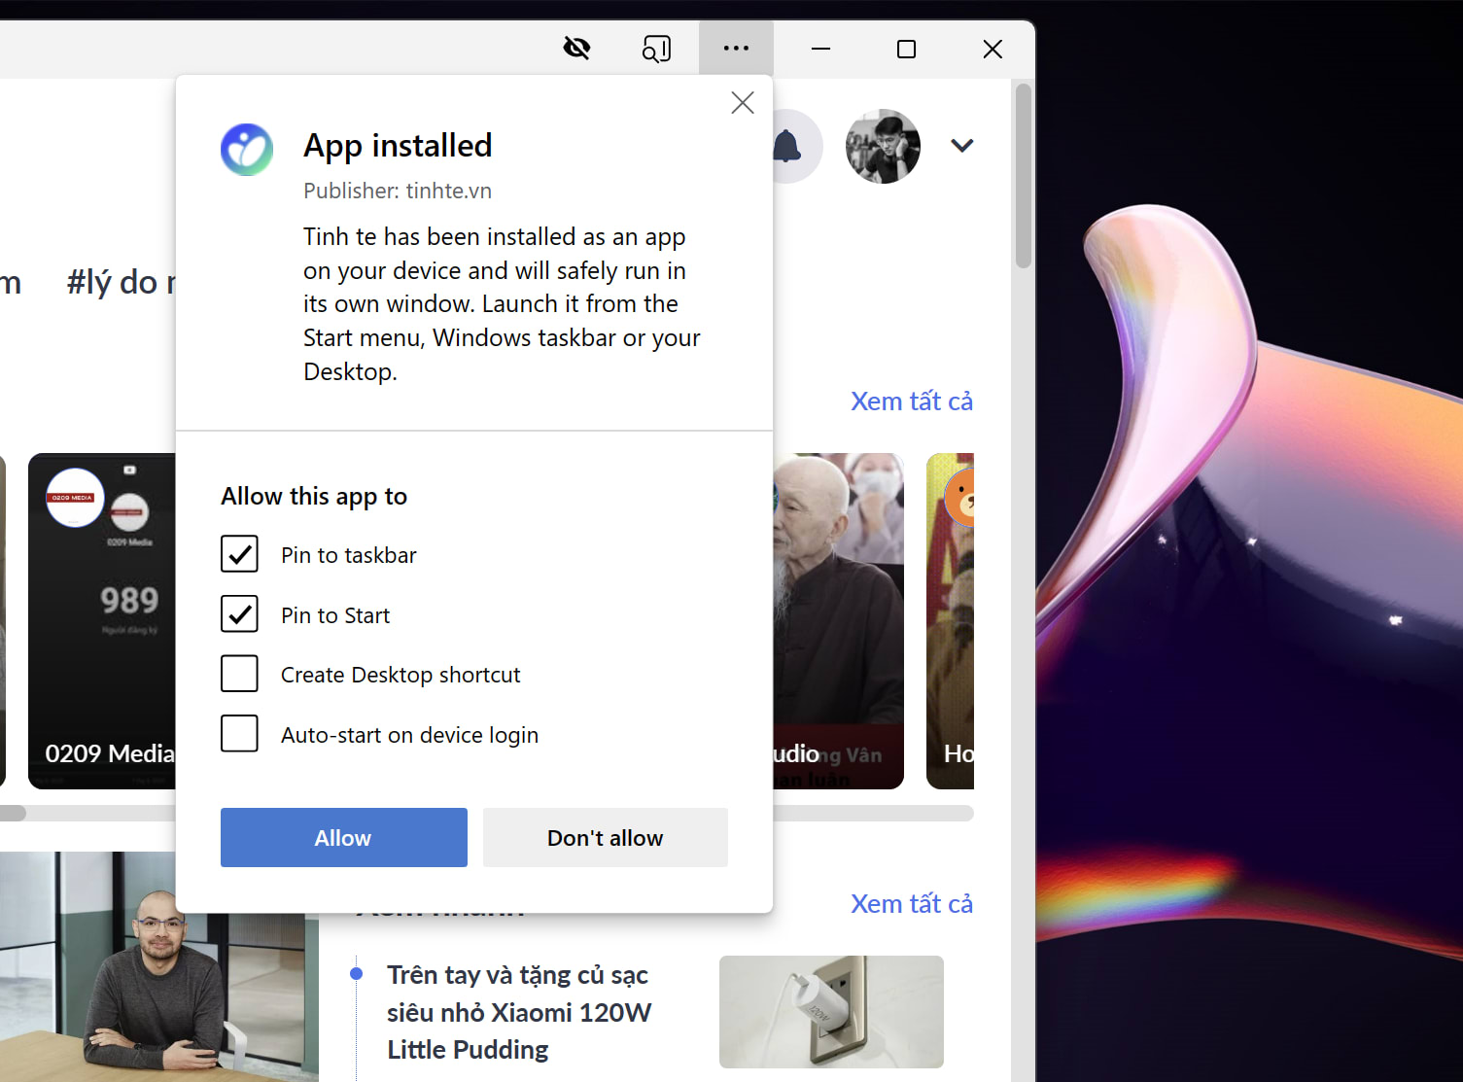Open the three-dots app menu

(x=736, y=48)
